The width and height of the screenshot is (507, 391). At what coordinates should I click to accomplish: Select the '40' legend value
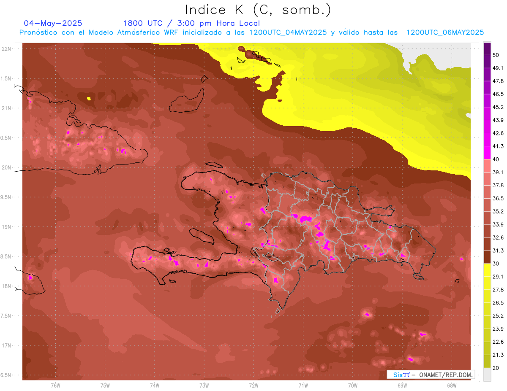pyautogui.click(x=496, y=159)
